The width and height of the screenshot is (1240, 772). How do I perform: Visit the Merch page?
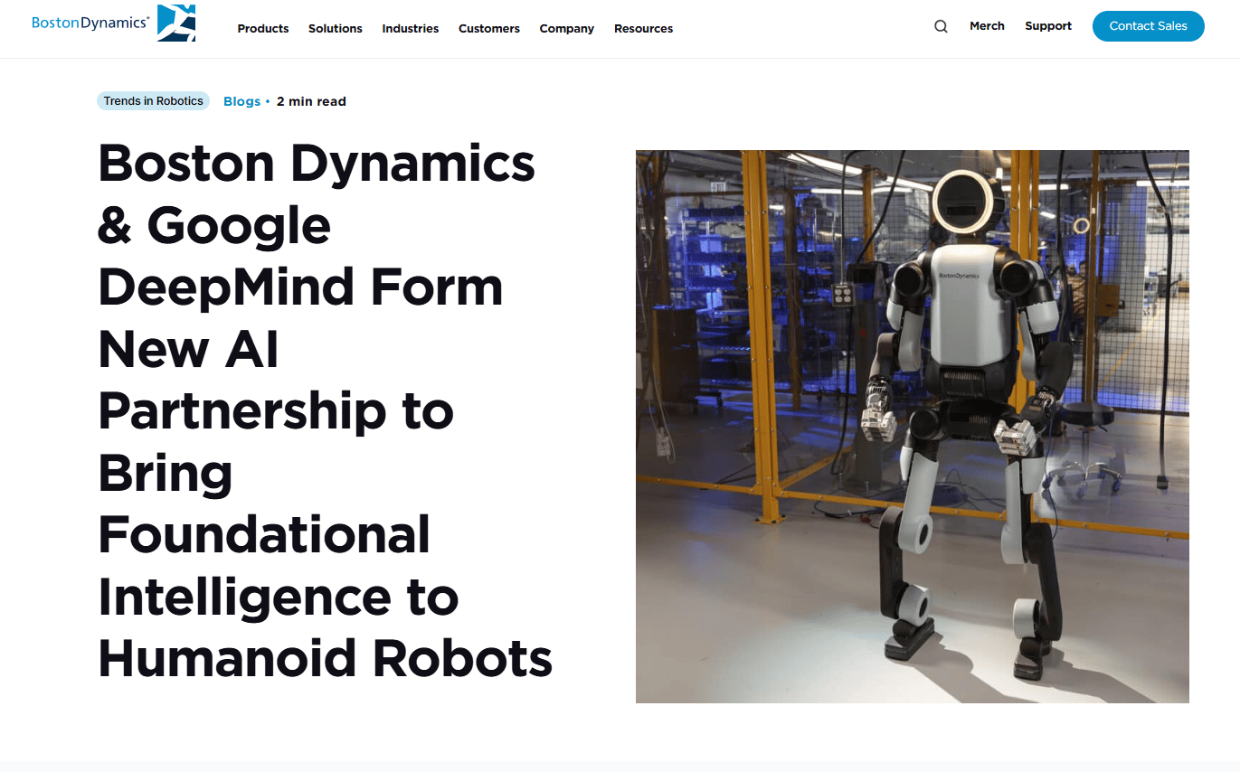tap(987, 25)
